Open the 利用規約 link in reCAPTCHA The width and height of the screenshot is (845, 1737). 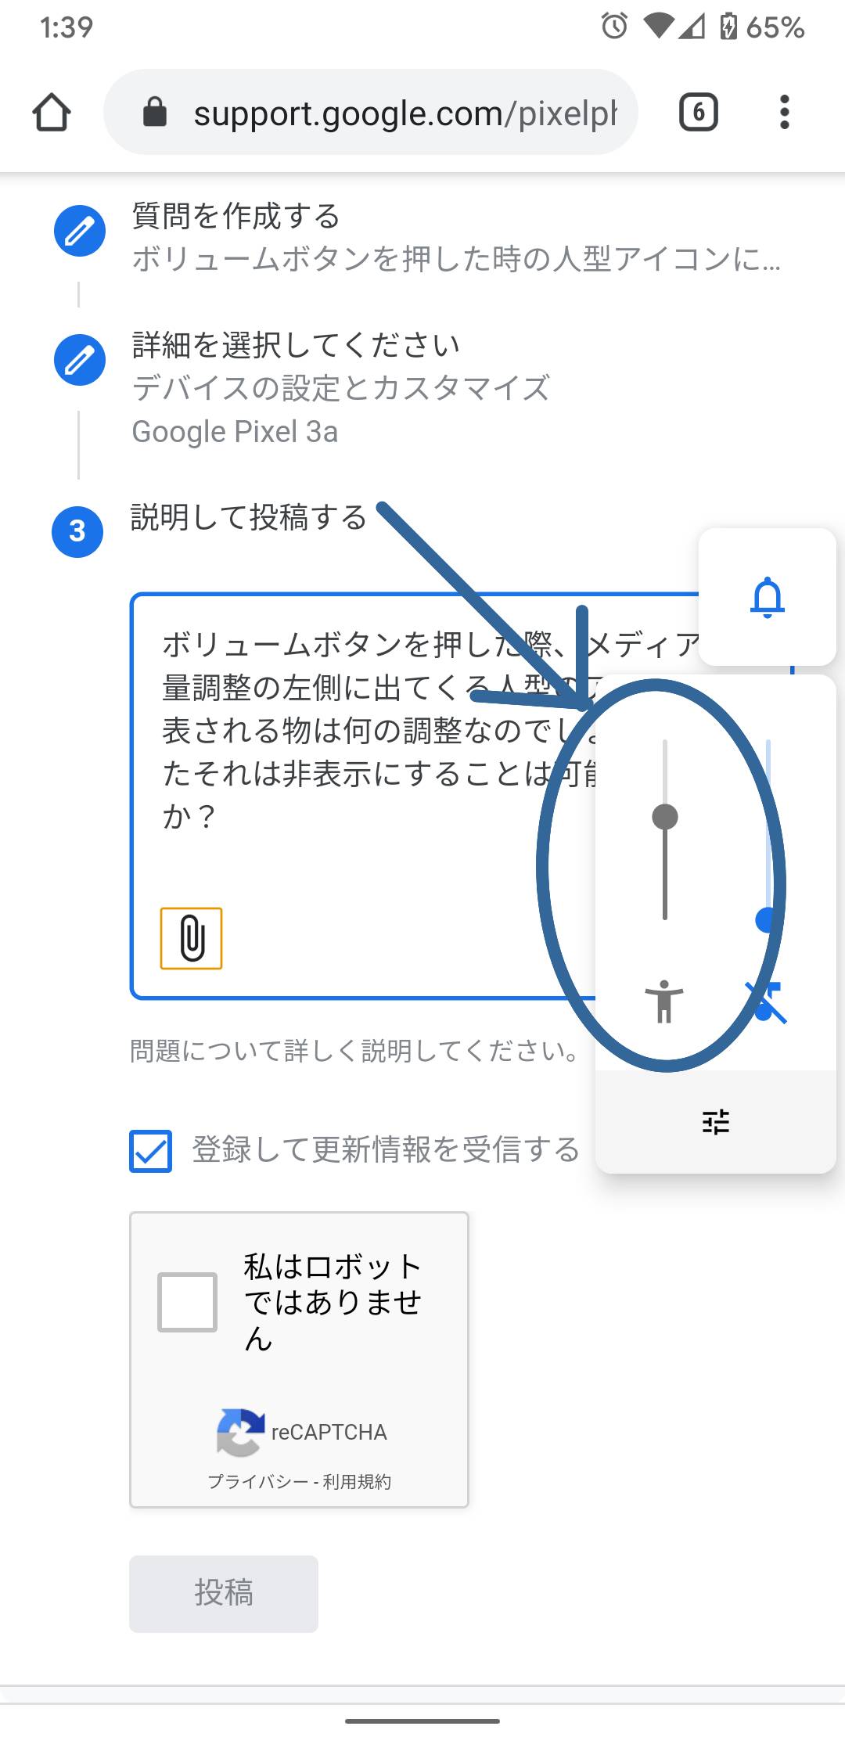(x=357, y=1481)
